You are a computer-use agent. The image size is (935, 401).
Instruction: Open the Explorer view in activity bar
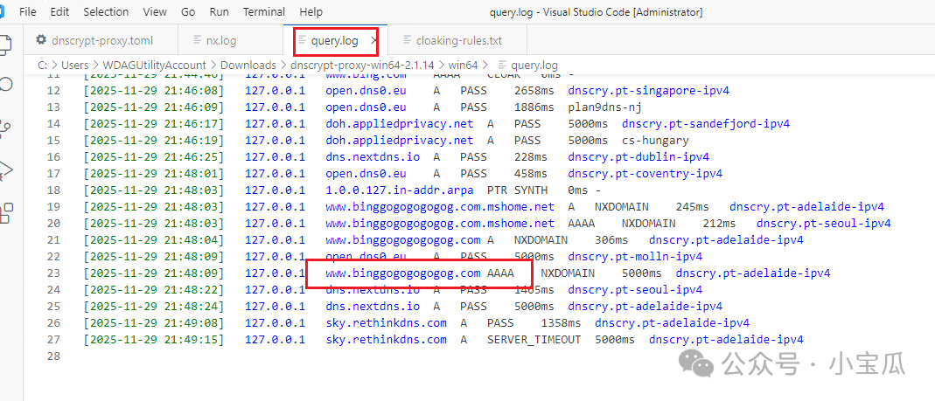pos(6,44)
